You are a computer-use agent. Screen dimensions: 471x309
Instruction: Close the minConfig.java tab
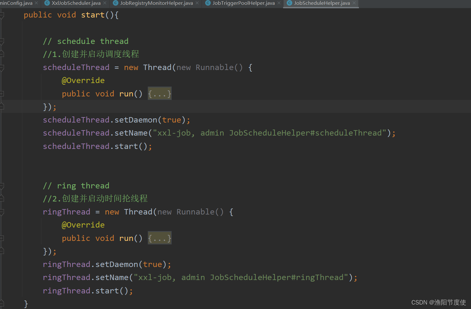[x=36, y=3]
